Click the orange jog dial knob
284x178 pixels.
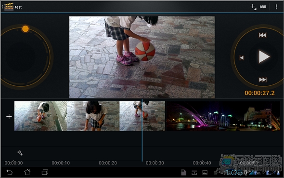(26, 28)
